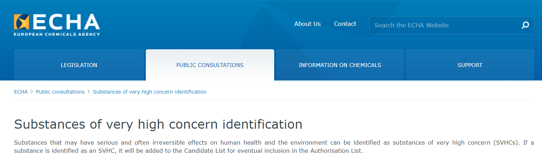Click the page's main heading title
Screen dimensions: 542x162
tap(158, 124)
